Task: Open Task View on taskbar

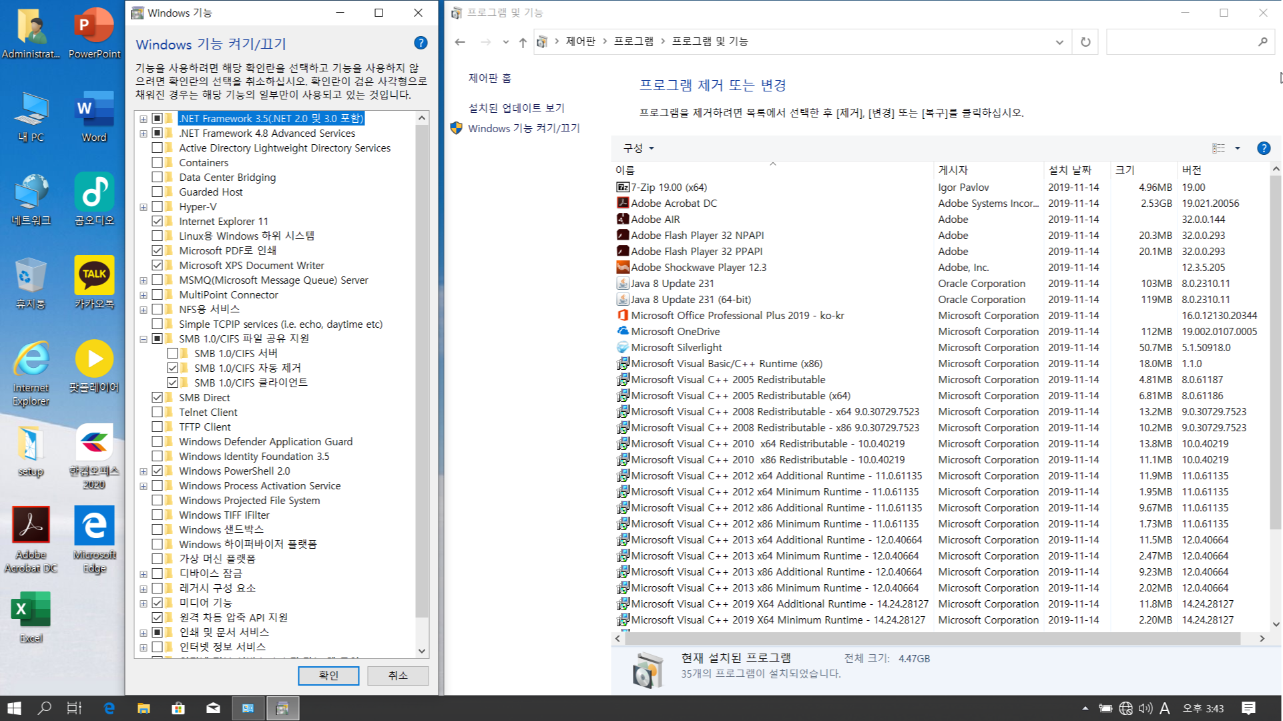Action: point(74,708)
